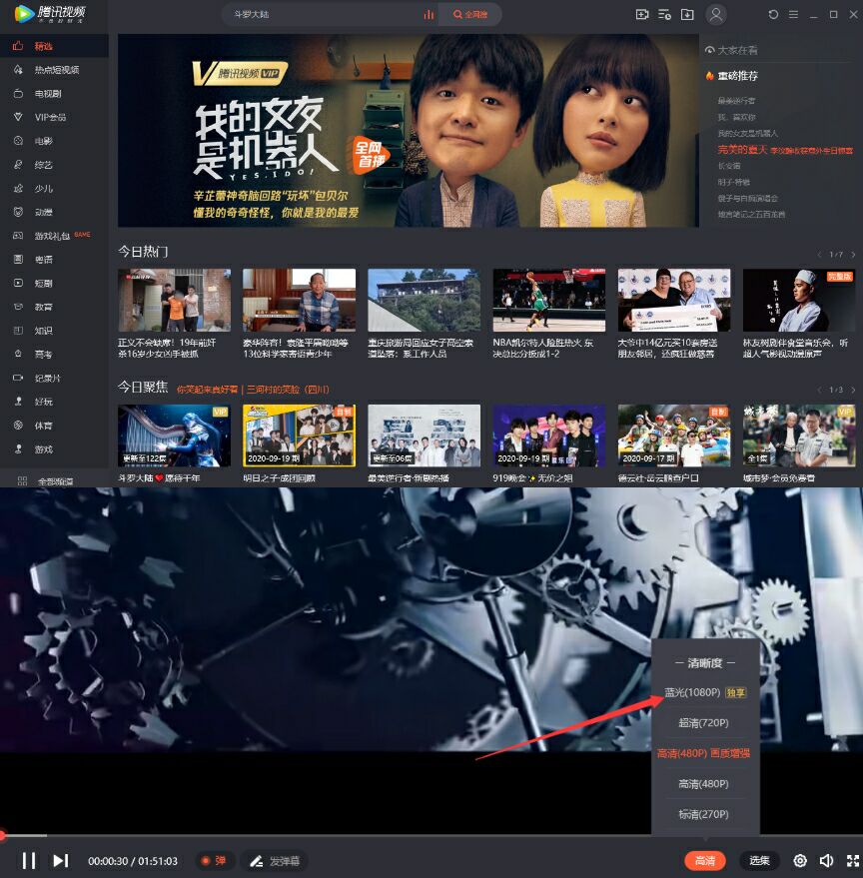
Task: Click the 知识 knowledge icon
Action: click(x=19, y=331)
